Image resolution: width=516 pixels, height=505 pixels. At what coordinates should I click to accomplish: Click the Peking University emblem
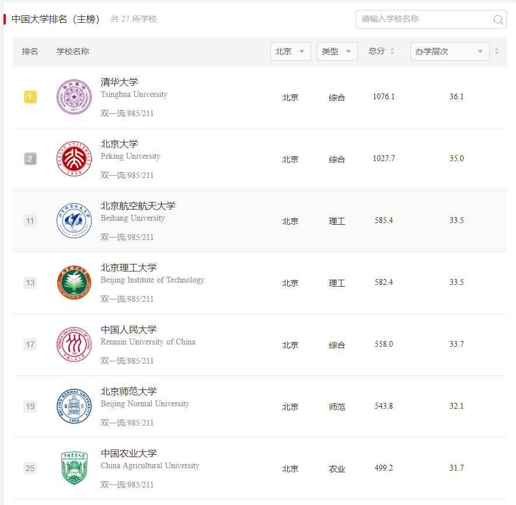74,159
